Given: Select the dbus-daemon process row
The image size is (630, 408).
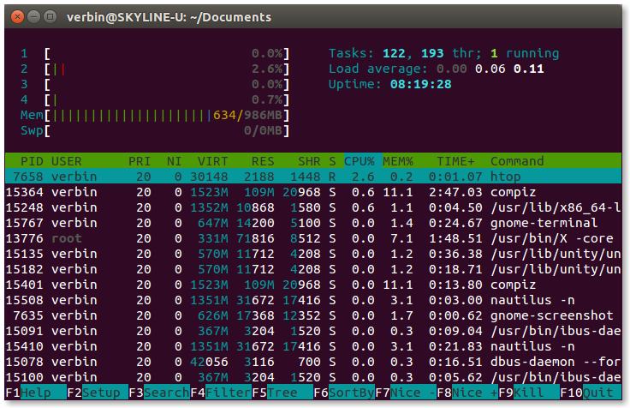Looking at the screenshot, I should [x=313, y=362].
